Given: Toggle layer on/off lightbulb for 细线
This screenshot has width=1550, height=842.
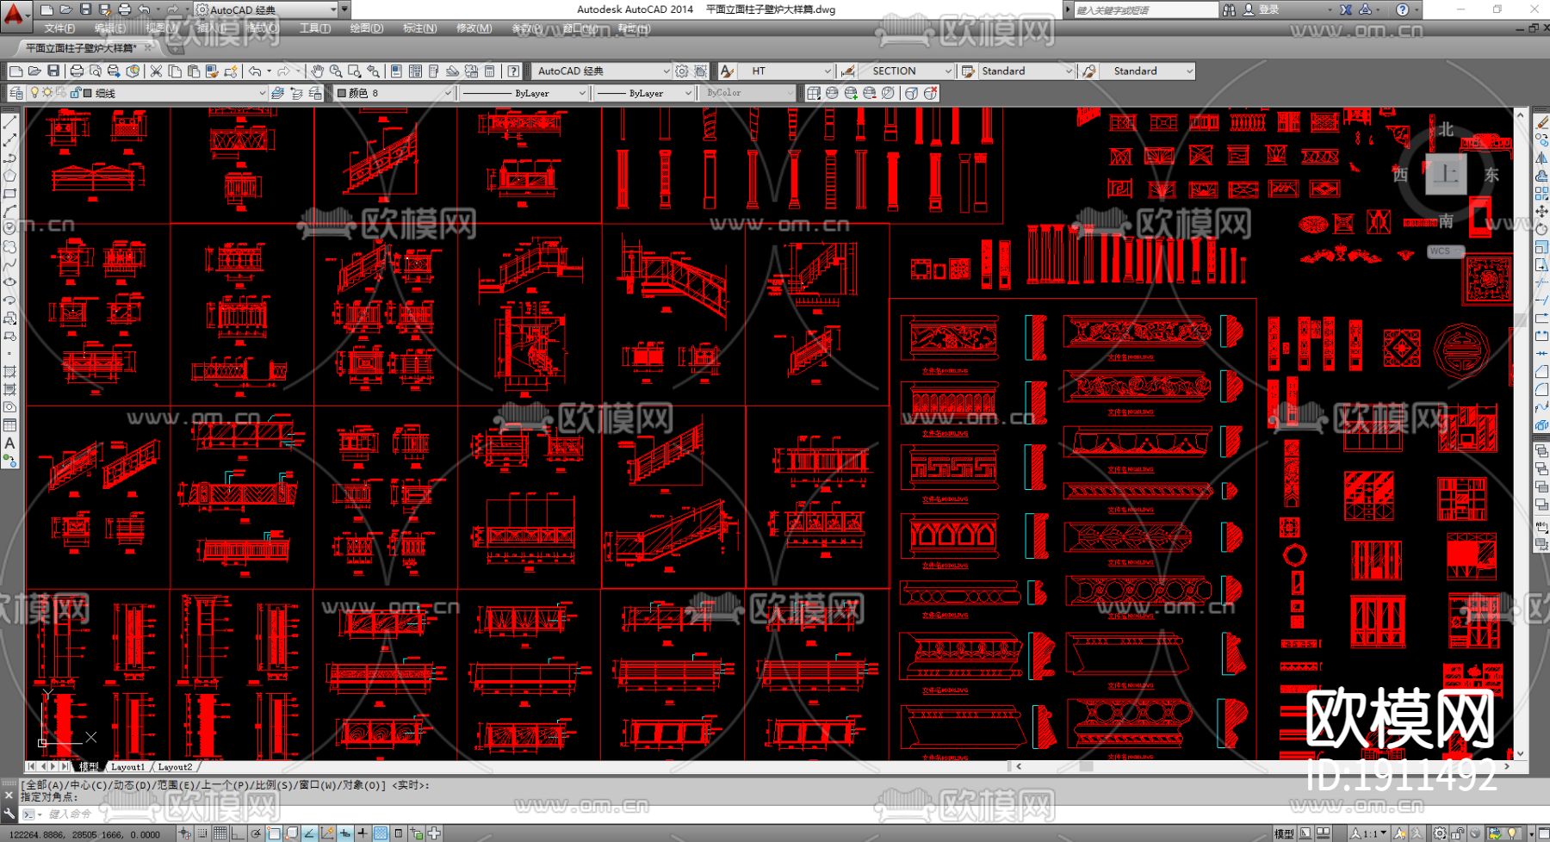Looking at the screenshot, I should pos(34,93).
